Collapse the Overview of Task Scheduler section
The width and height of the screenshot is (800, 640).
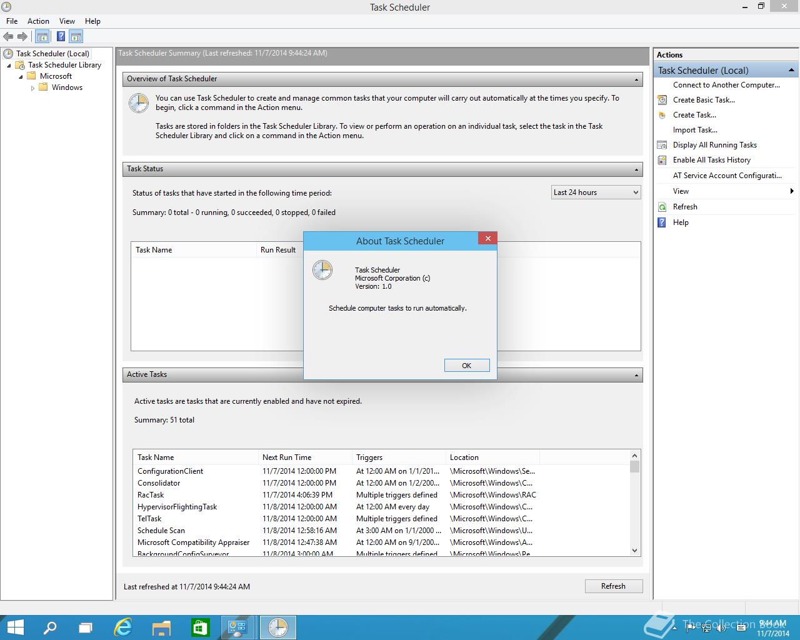coord(636,79)
